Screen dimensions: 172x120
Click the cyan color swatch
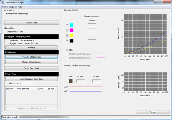coord(72,25)
